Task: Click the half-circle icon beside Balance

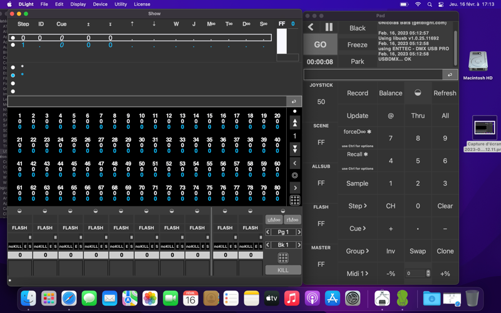Action: 418,93
